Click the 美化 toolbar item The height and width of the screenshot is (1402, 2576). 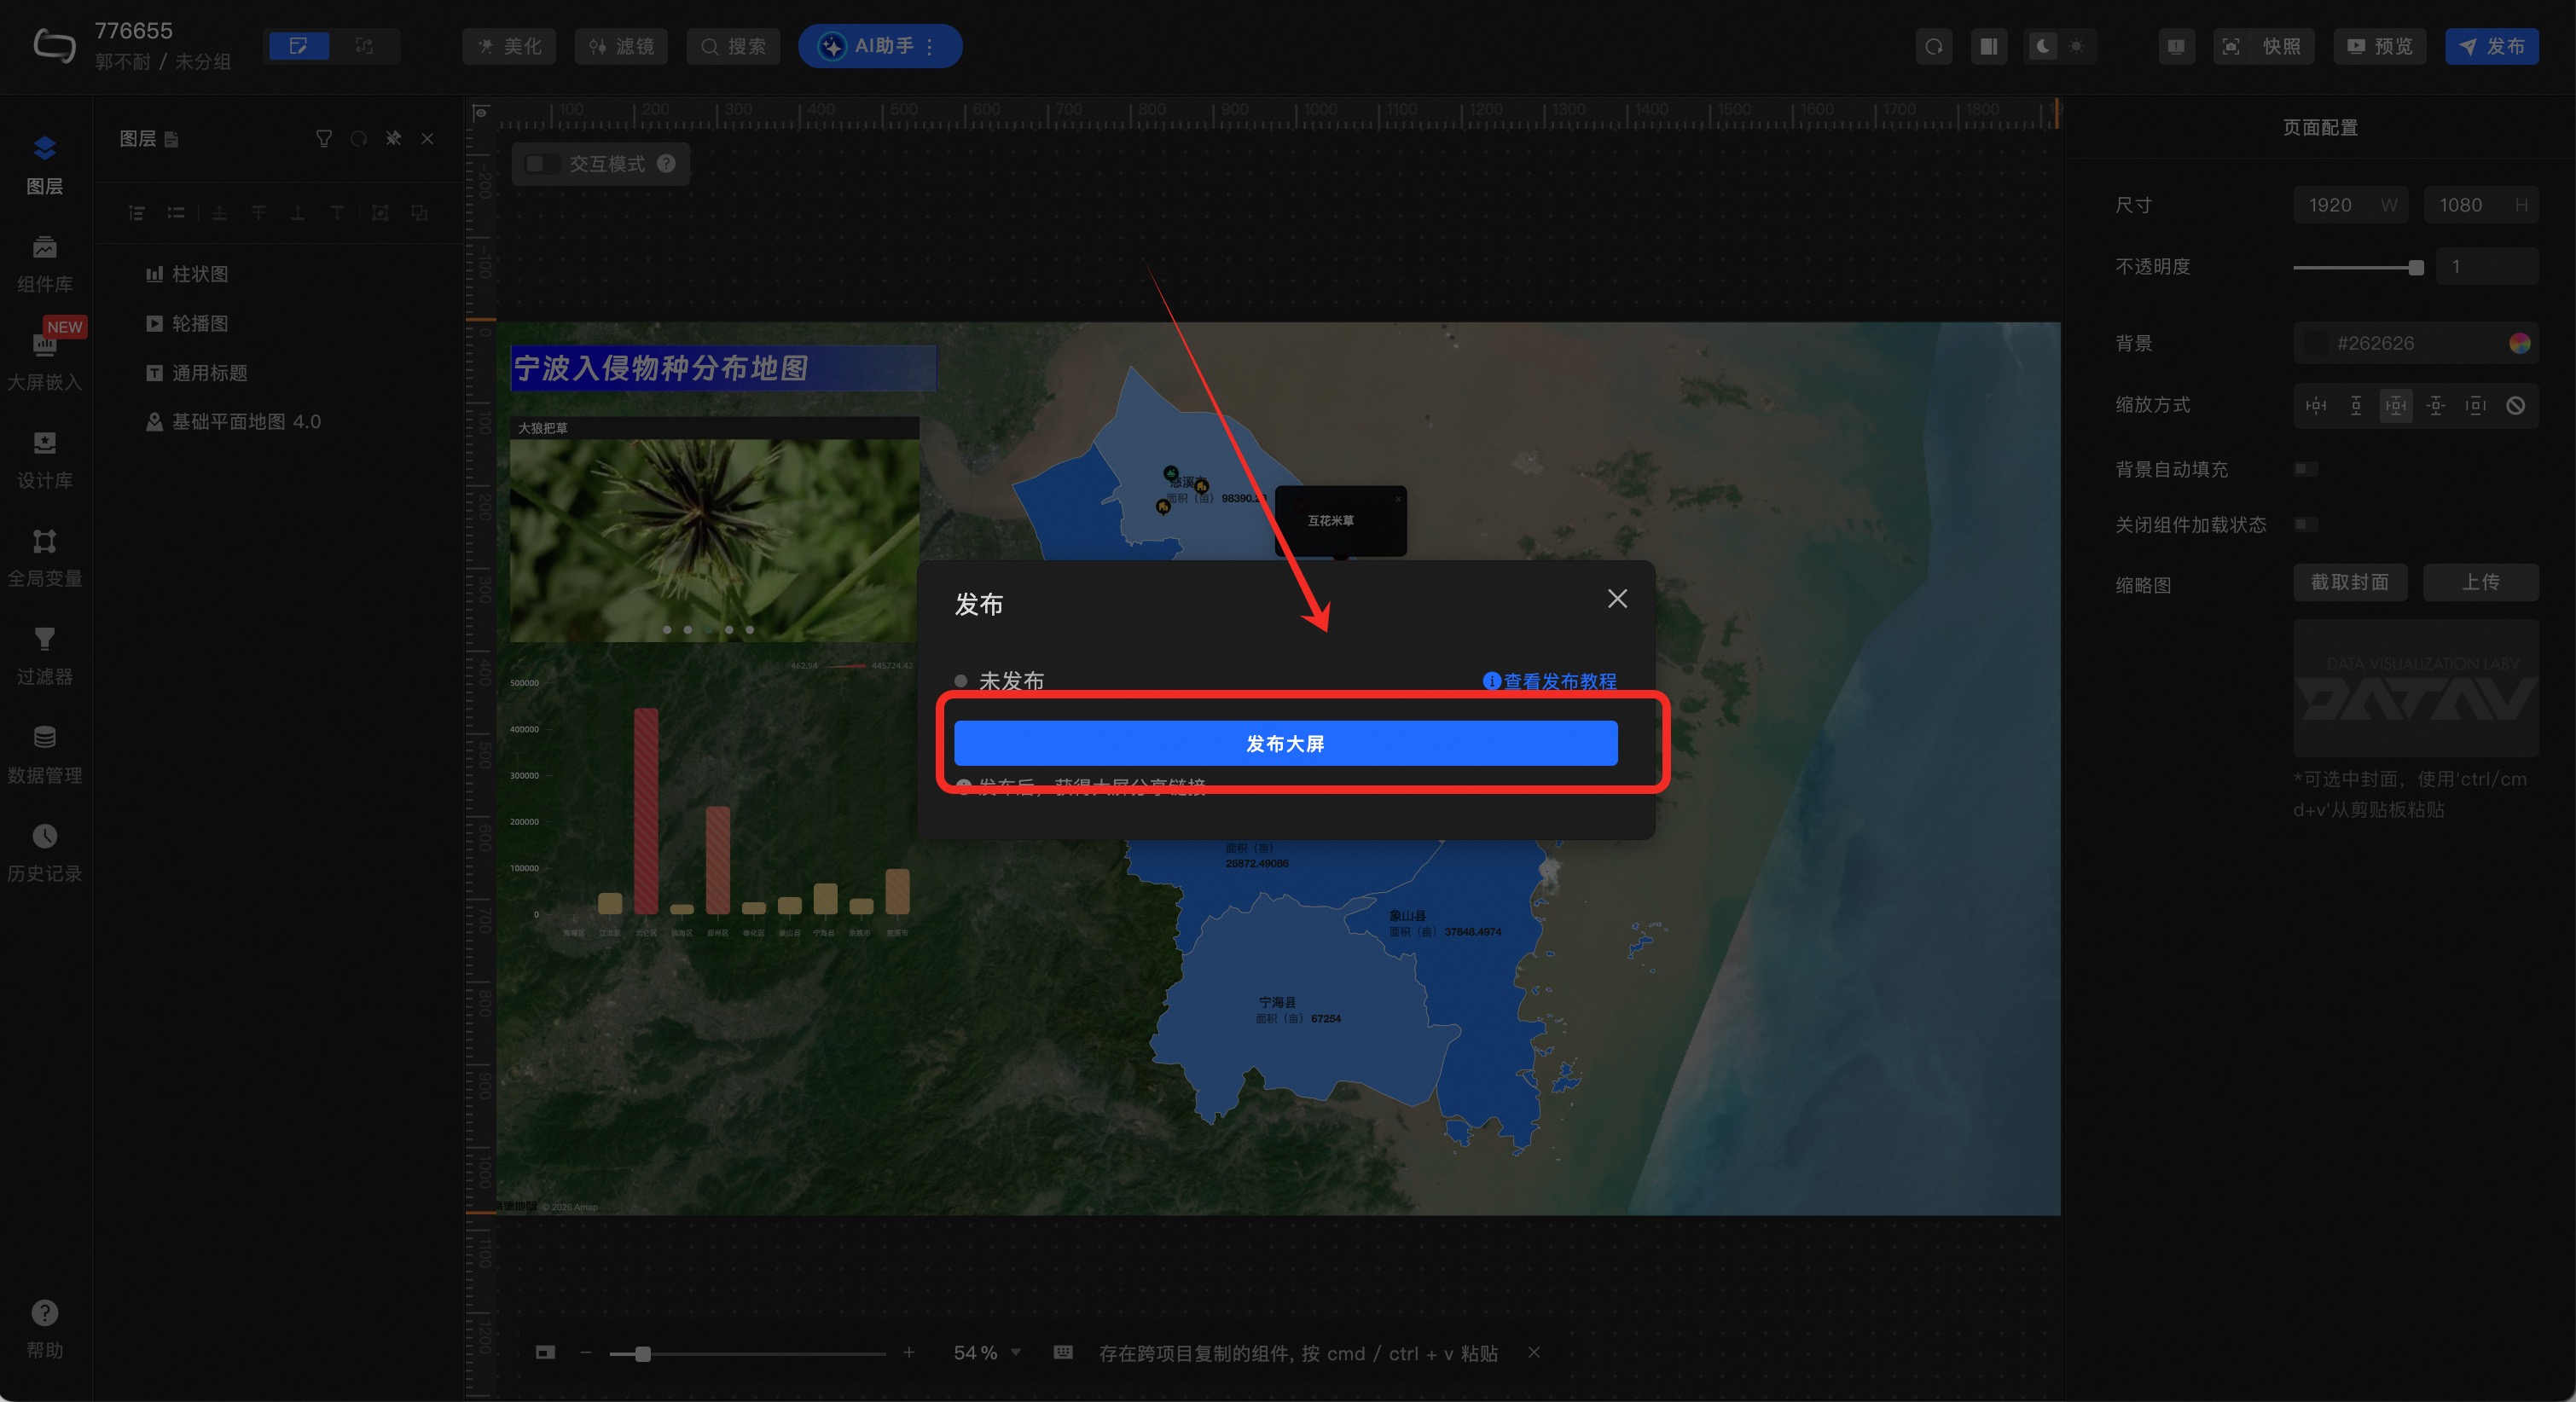510,47
